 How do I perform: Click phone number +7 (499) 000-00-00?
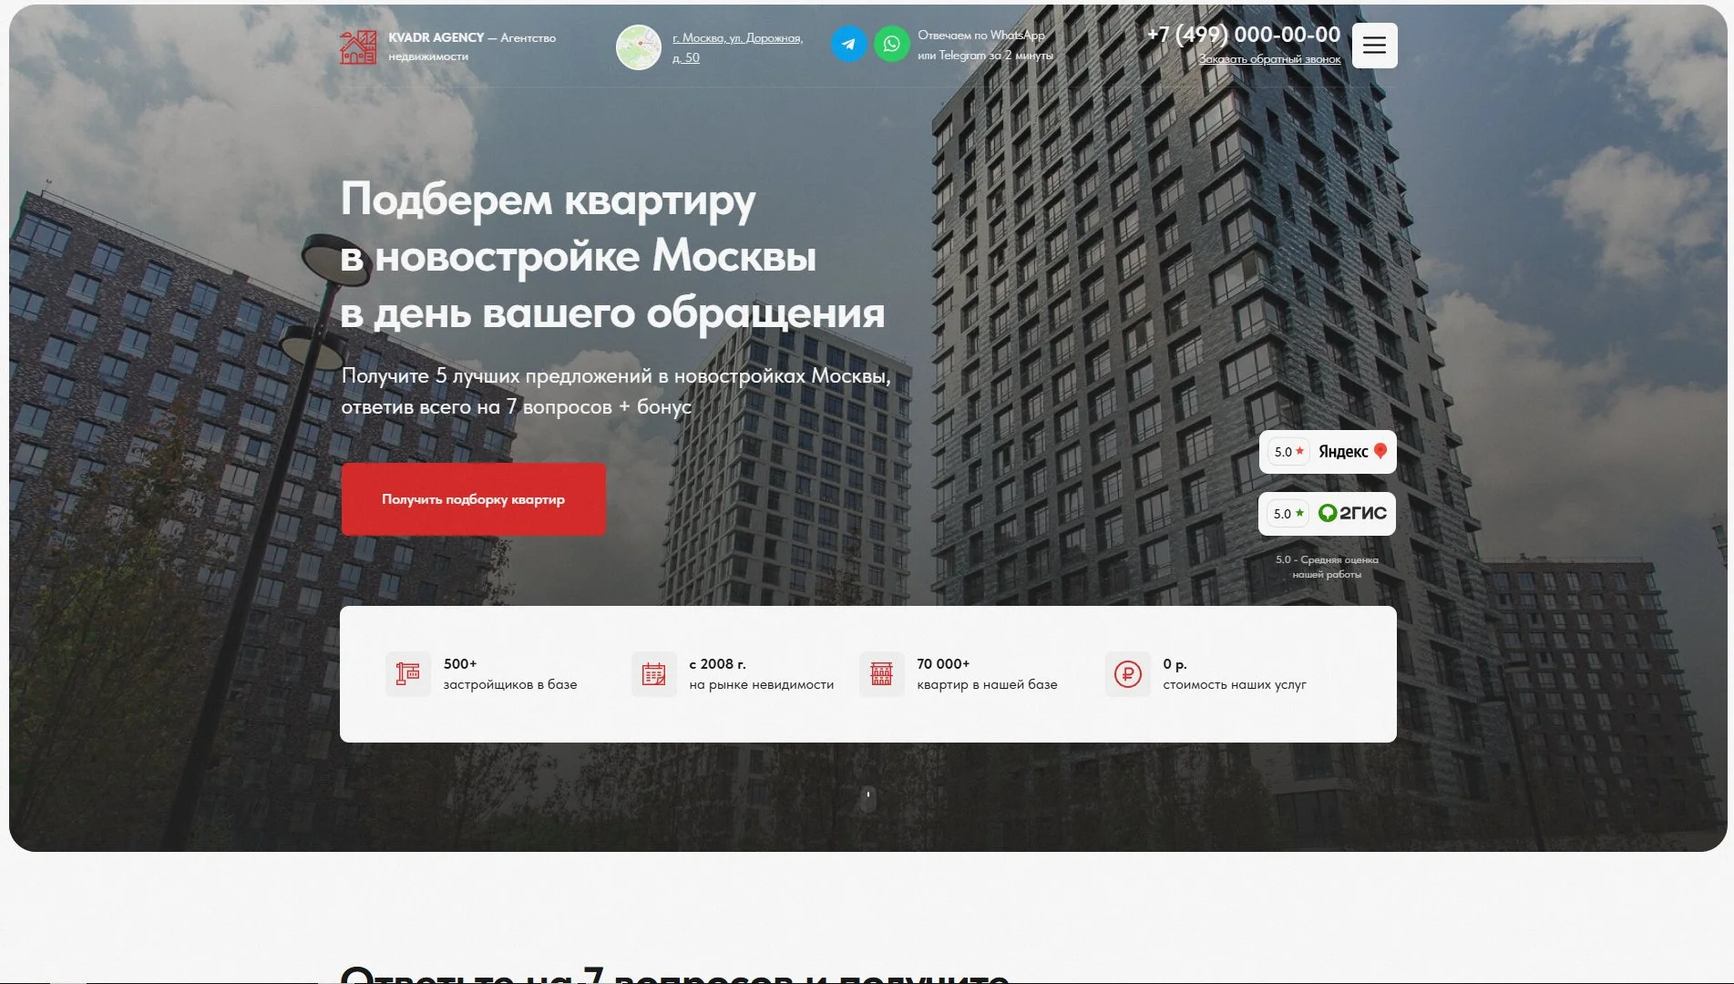[x=1244, y=35]
